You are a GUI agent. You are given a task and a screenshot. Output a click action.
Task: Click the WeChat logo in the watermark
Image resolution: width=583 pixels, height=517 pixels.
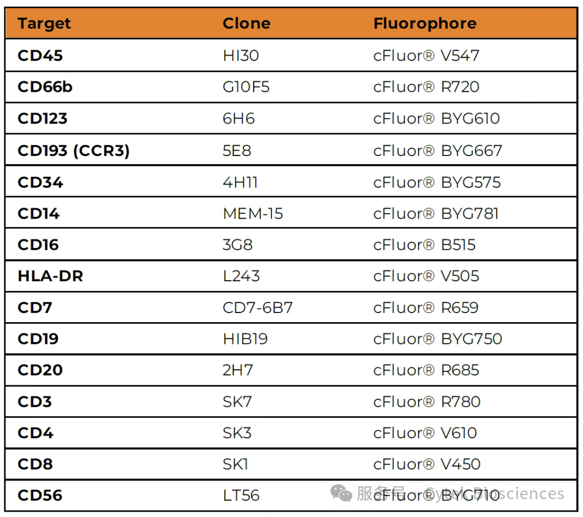[x=341, y=493]
